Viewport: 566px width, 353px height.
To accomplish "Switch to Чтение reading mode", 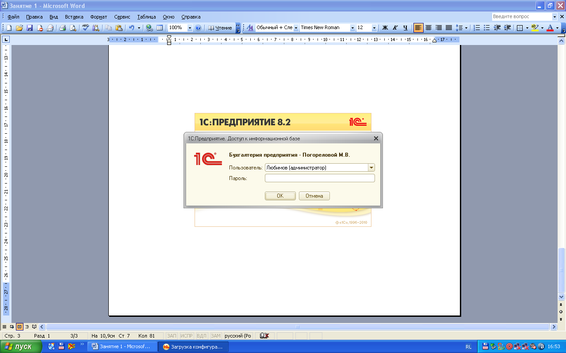I will 220,28.
